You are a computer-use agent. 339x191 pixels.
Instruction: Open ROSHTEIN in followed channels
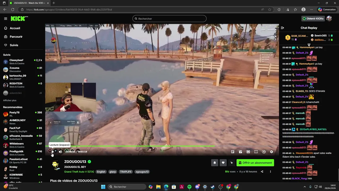coord(23,85)
